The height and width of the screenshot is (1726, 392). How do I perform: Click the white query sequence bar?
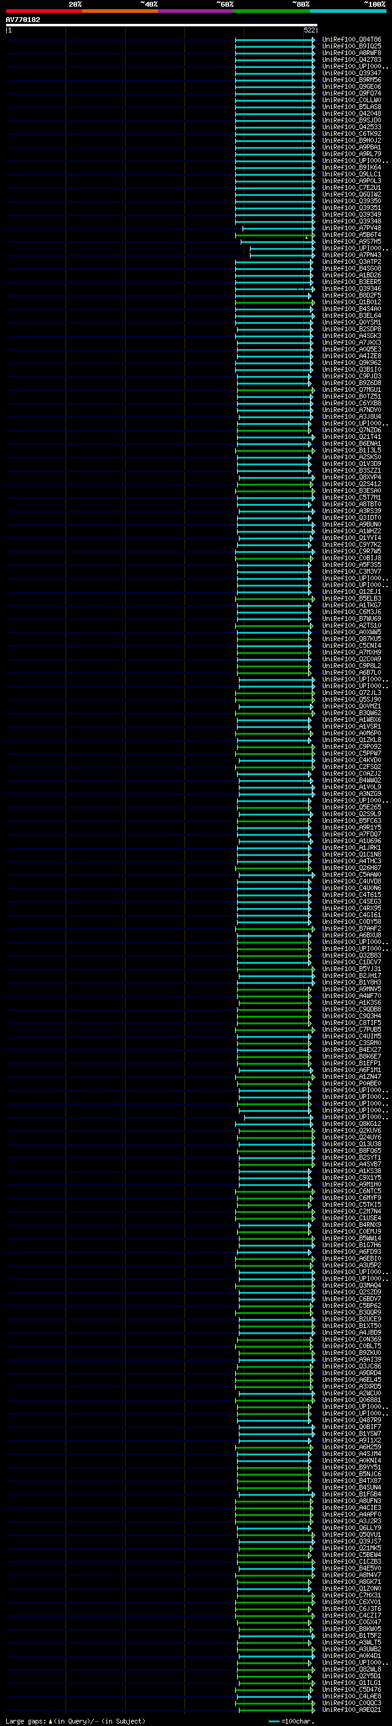click(162, 26)
